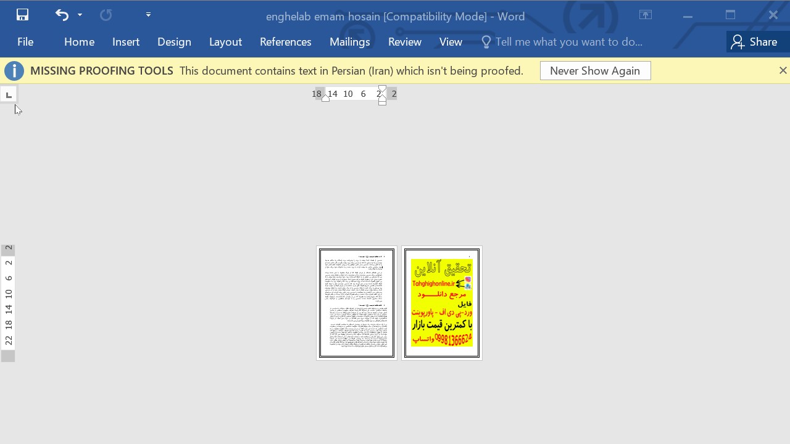790x444 pixels.
Task: Open the Layout tab
Action: (x=225, y=42)
